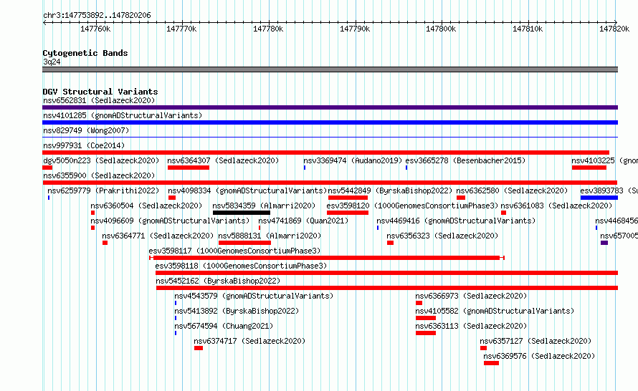Open nsv6361083 (Sedlazeck2020) label

point(556,206)
